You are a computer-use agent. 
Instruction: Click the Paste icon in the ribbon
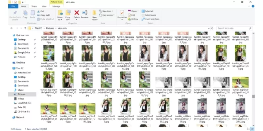click(33, 13)
